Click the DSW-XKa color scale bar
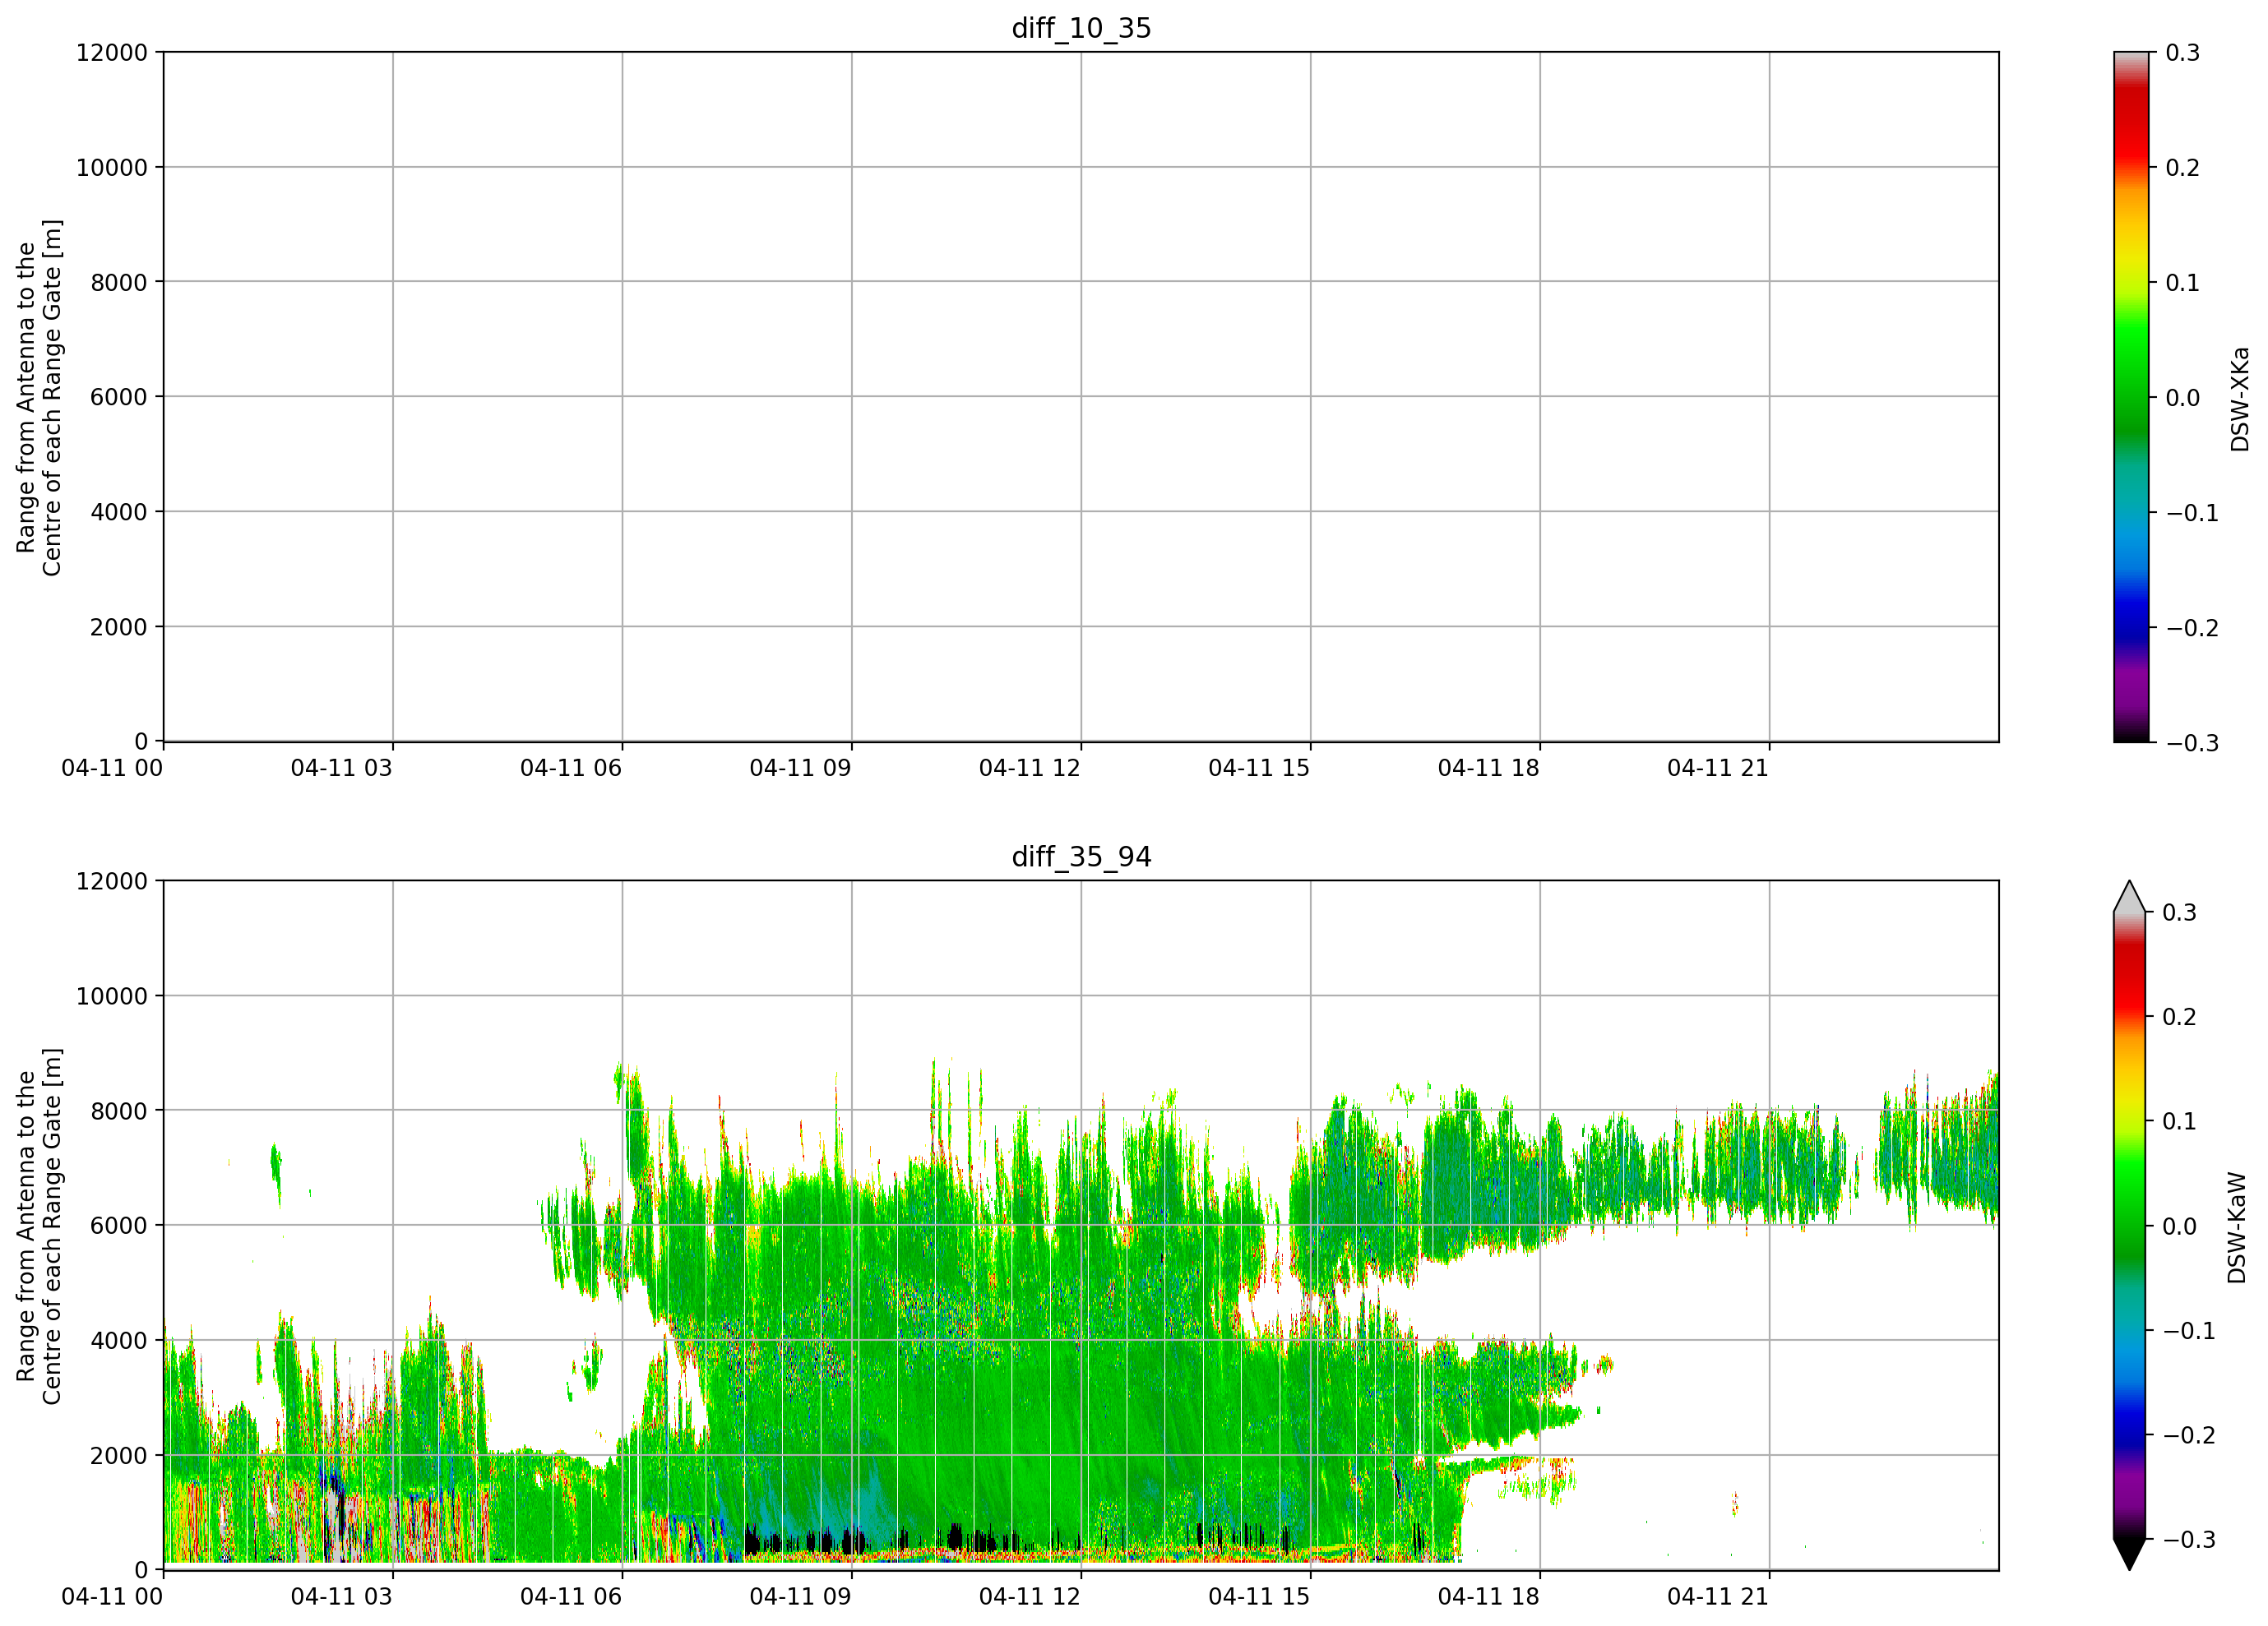 pyautogui.click(x=2131, y=397)
